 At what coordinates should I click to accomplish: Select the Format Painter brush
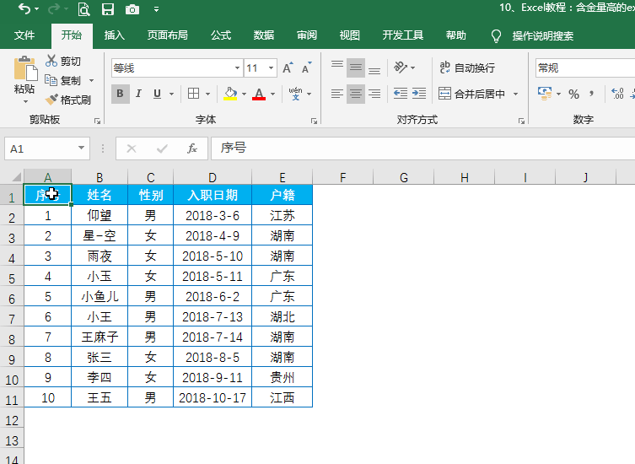tap(51, 100)
